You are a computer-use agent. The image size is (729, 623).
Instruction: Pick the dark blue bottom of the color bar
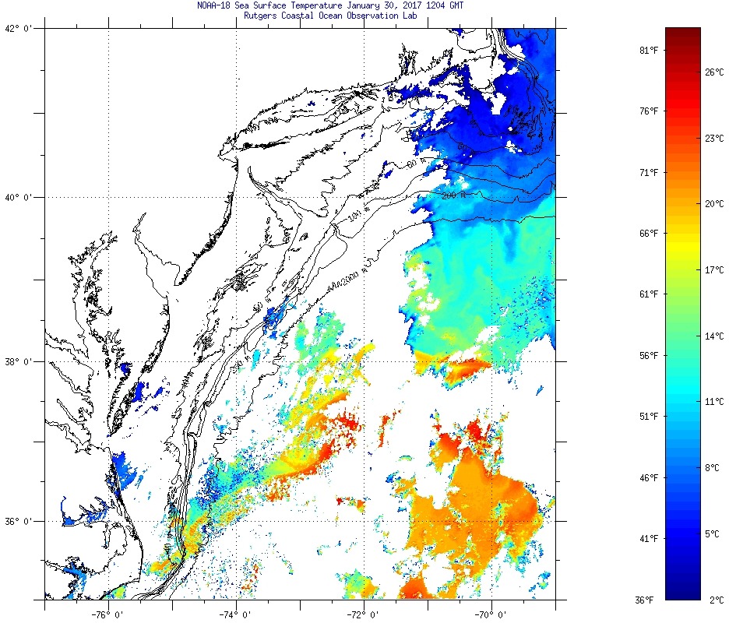pyautogui.click(x=683, y=592)
